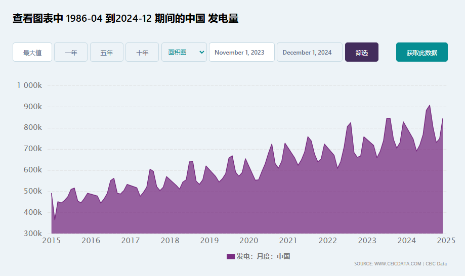
Task: Click the CEIC Data credit text
Action: 436,263
